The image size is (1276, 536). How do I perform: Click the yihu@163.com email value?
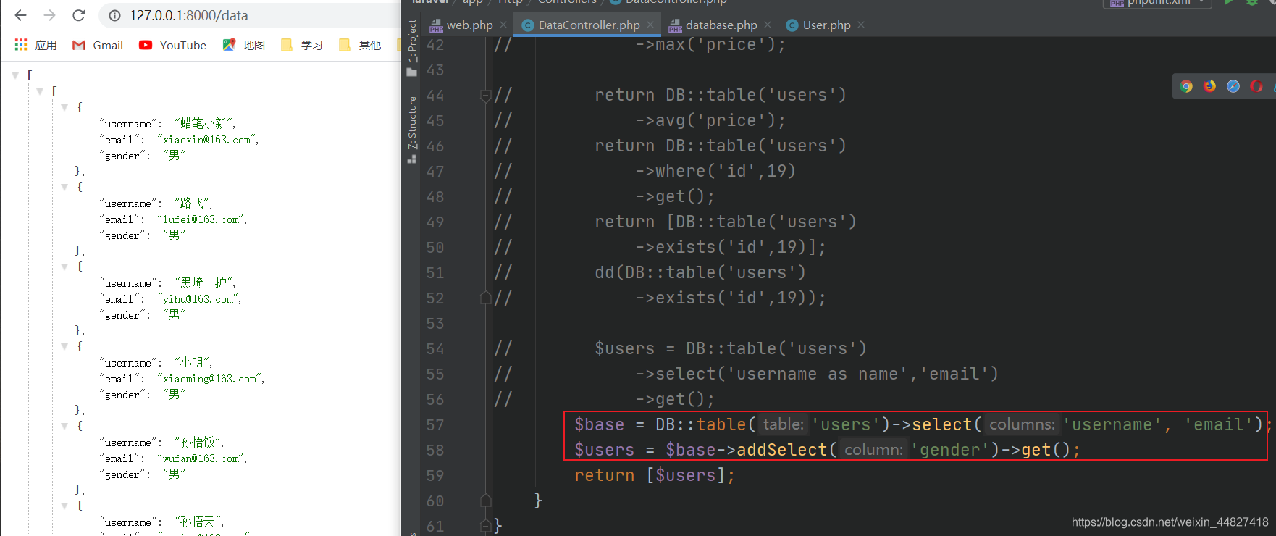(199, 299)
